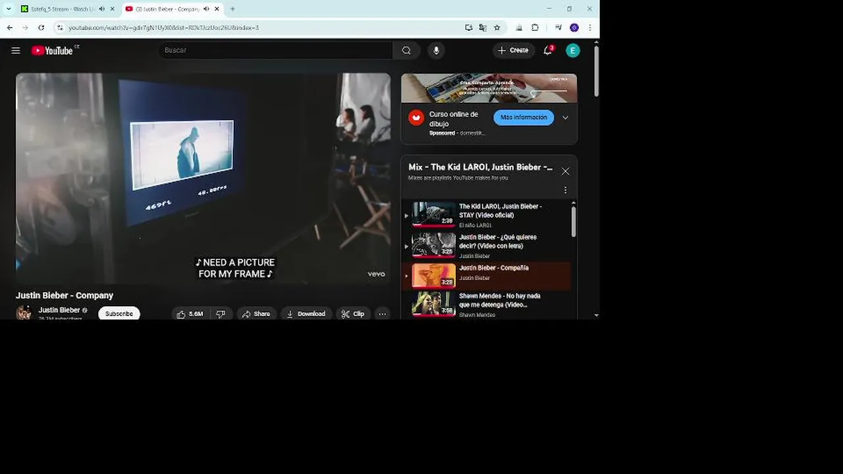Click the playlist panel scrollbar
This screenshot has height=474, width=843.
tap(574, 221)
